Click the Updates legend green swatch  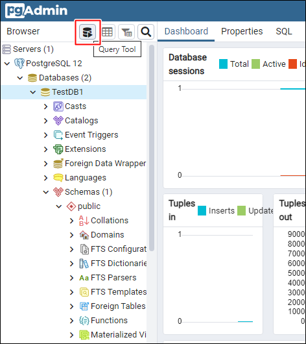pyautogui.click(x=241, y=210)
